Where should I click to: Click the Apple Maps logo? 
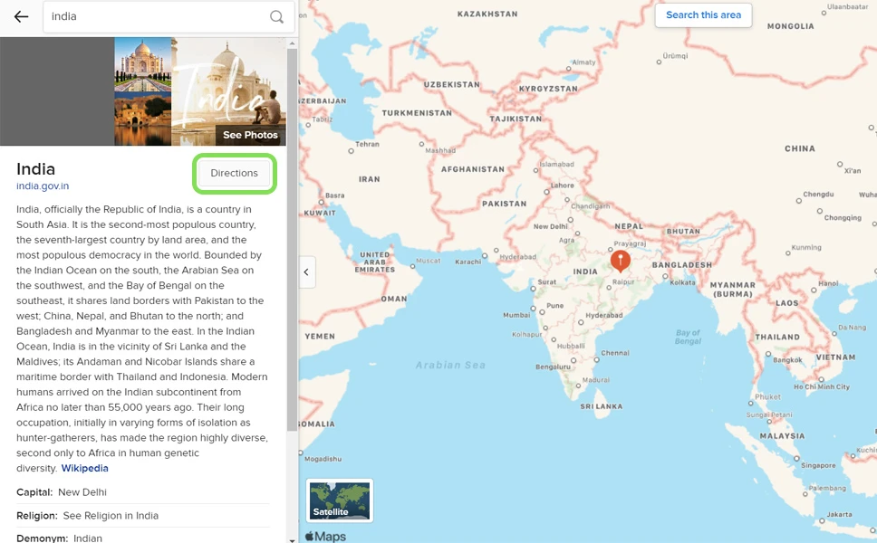(325, 536)
